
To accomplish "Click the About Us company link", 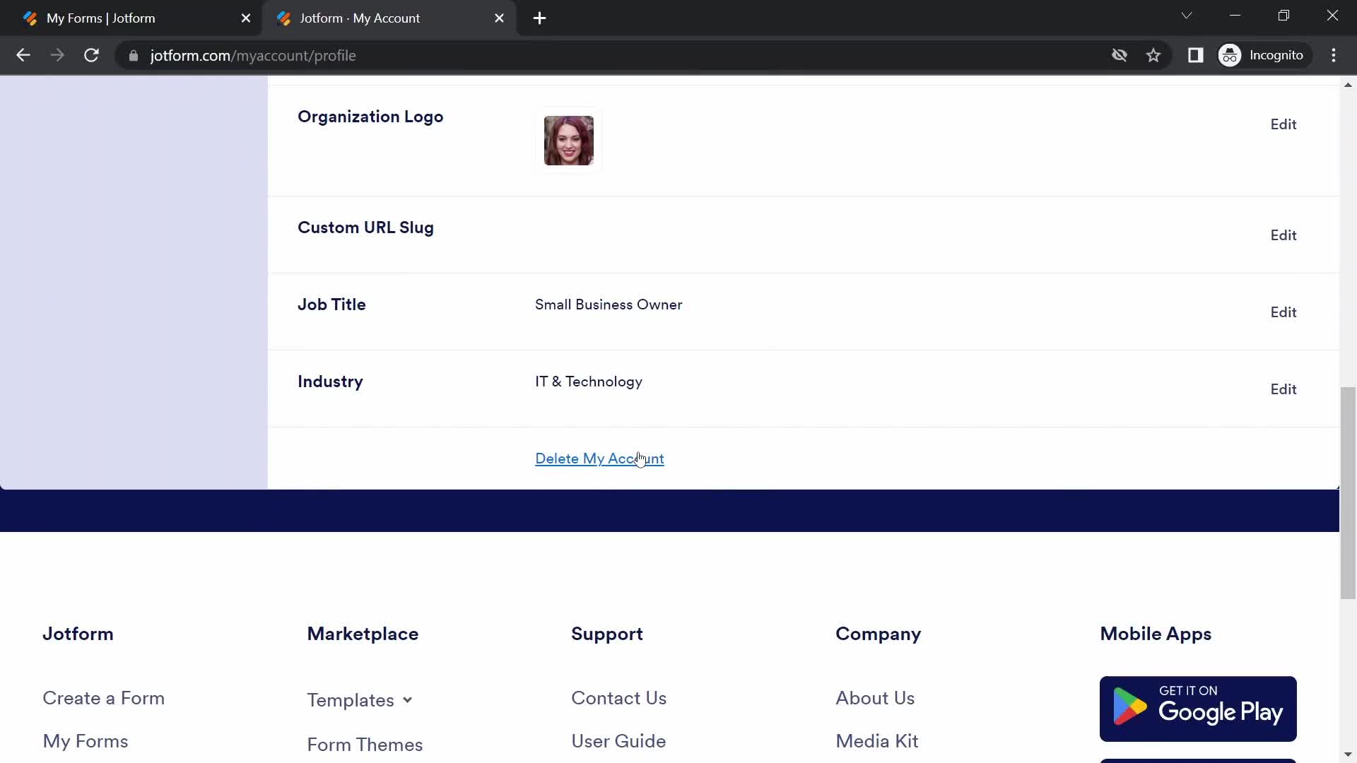I will pos(875,698).
